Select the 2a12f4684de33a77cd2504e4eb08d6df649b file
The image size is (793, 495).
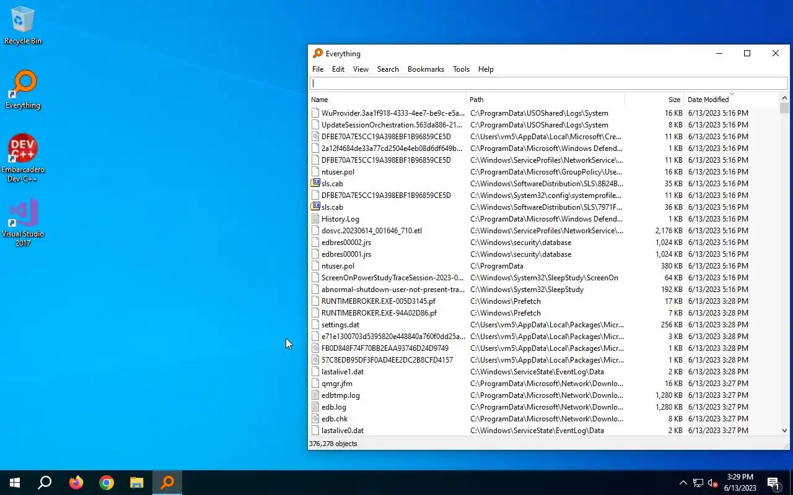pyautogui.click(x=544, y=148)
